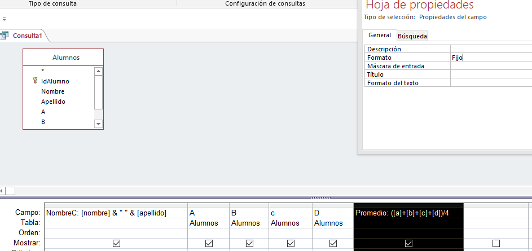Click the Consulta1 query tab icon
The height and width of the screenshot is (251, 532).
5,36
